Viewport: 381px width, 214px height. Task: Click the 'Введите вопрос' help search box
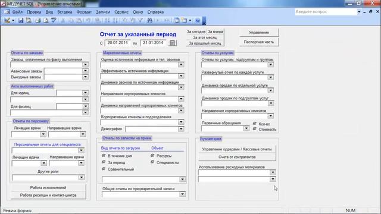tap(326, 12)
